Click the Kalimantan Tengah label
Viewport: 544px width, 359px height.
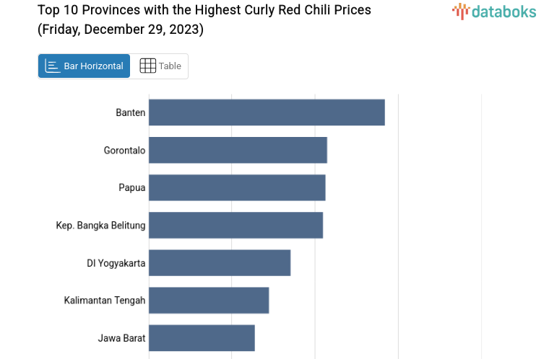click(x=105, y=300)
